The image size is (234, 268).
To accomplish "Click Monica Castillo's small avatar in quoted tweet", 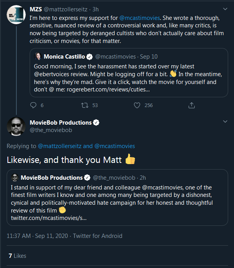I will [x=38, y=56].
